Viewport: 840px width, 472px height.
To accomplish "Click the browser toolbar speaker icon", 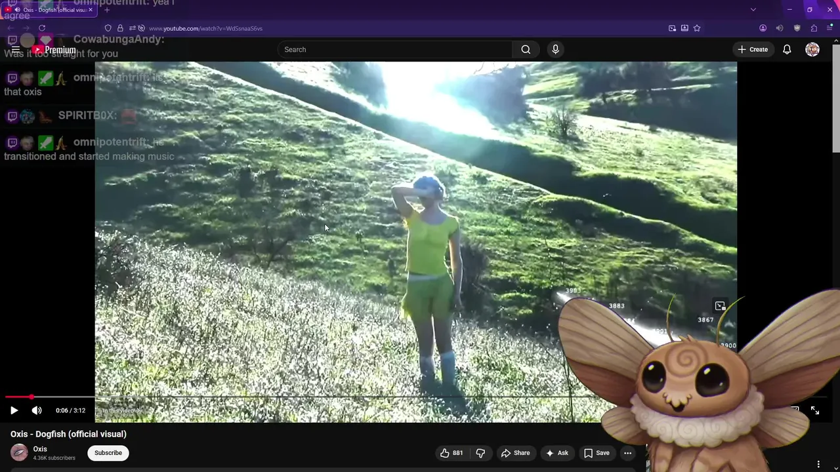I will point(780,28).
